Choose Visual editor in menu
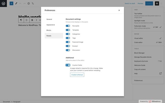Image resolution: width=165 pixels, height=103 pixels. (148, 38)
